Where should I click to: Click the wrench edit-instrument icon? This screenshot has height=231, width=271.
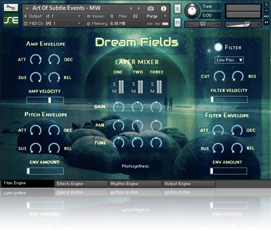[11, 8]
